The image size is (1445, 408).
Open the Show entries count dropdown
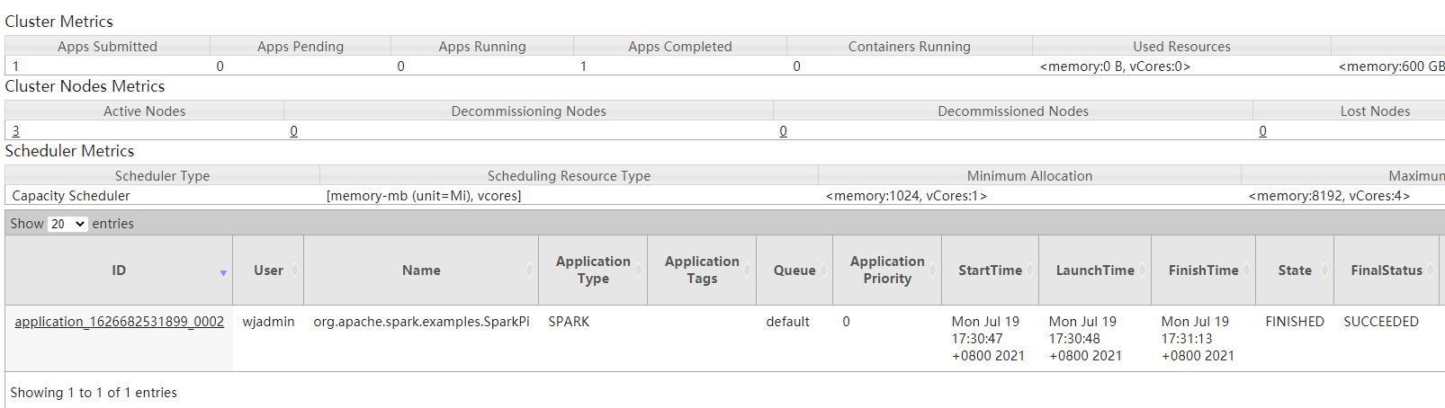coord(67,224)
